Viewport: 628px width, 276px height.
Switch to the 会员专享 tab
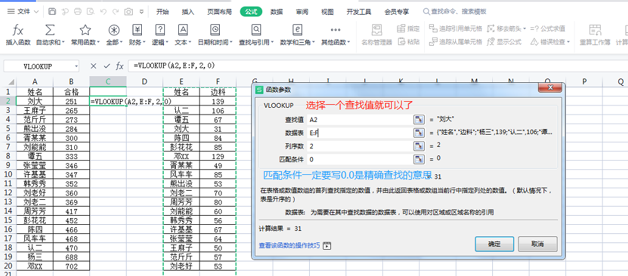(397, 12)
